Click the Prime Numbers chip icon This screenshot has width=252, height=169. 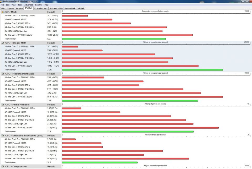click(x=3, y=105)
